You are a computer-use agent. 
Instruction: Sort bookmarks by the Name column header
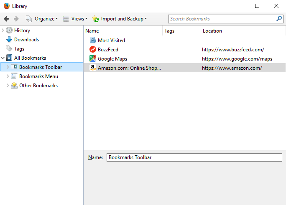123,31
